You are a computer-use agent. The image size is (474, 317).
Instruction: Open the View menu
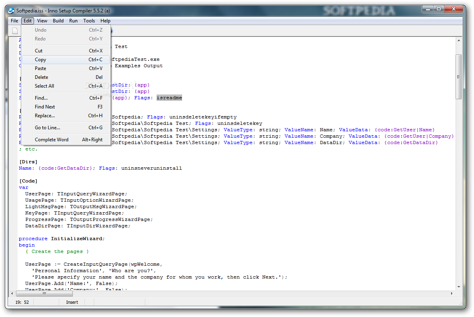click(42, 20)
